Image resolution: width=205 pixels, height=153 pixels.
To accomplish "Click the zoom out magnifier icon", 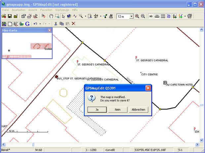I will point(143,16).
